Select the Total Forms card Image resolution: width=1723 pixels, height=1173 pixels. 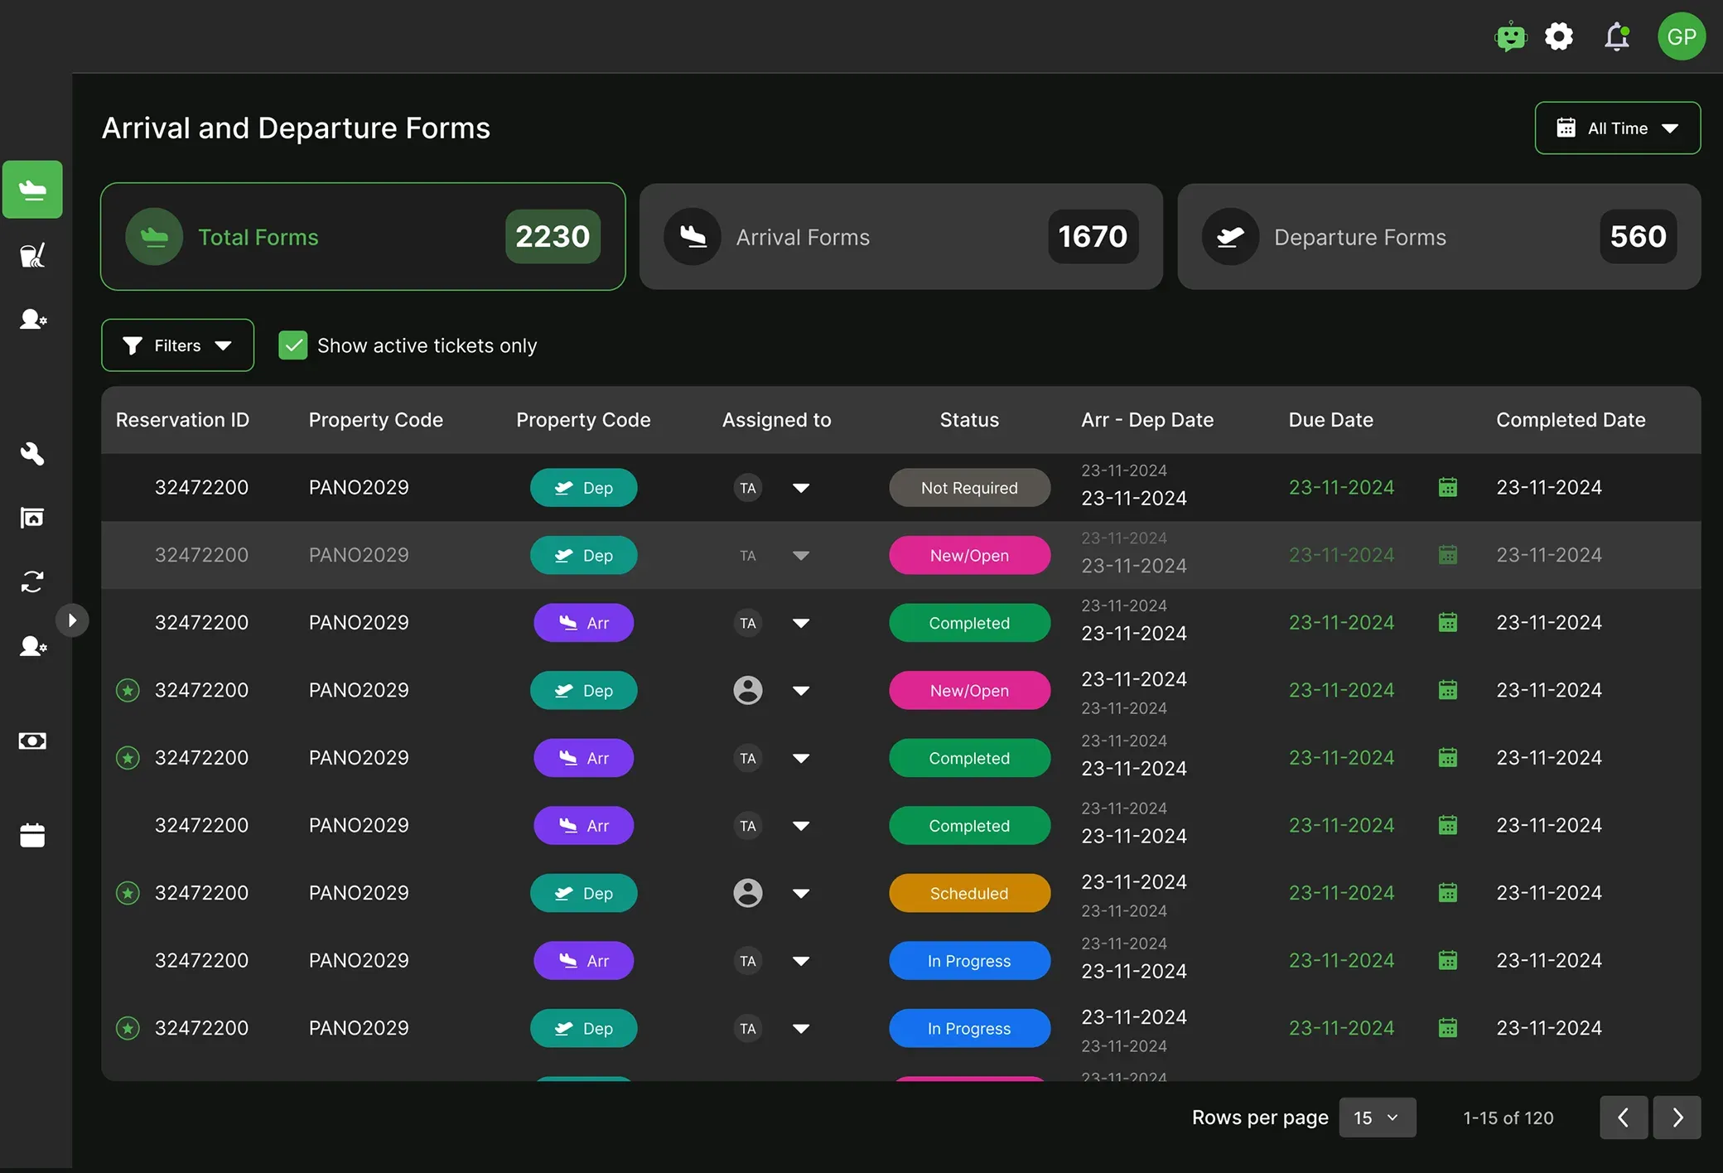pos(363,237)
